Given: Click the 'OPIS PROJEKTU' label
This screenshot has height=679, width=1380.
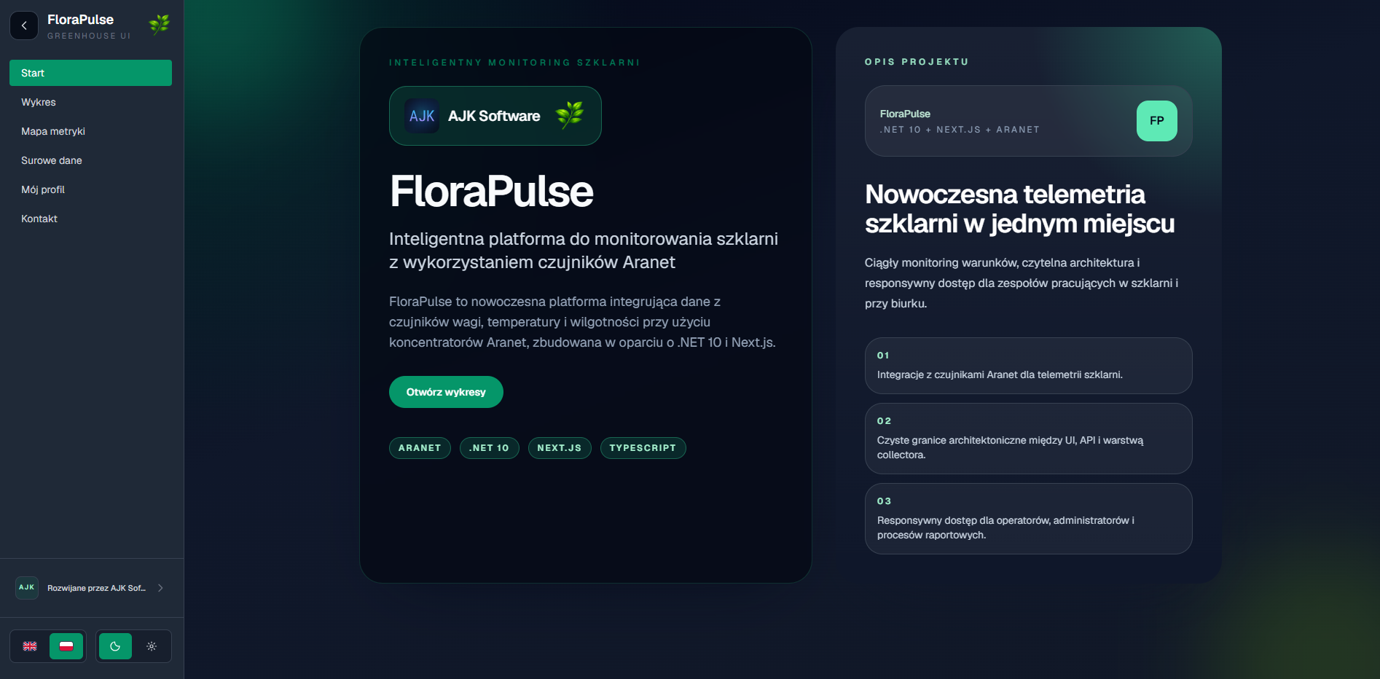Looking at the screenshot, I should pyautogui.click(x=917, y=62).
